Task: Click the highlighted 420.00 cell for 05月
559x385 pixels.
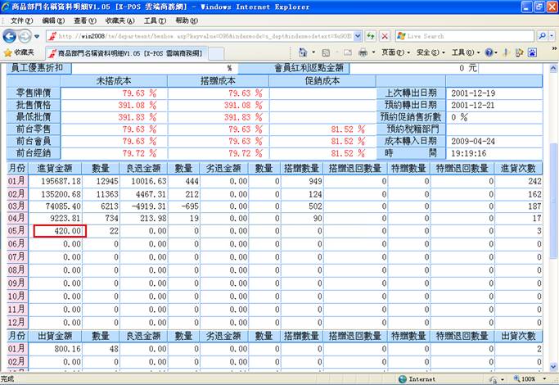Action: click(x=58, y=232)
